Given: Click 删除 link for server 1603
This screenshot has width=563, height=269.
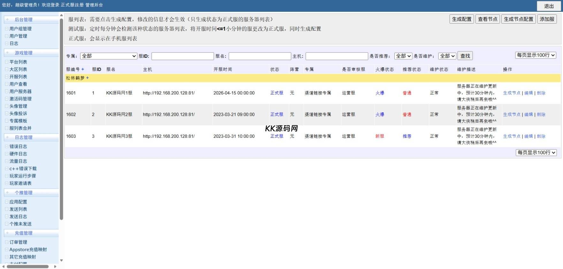Looking at the screenshot, I should tap(541, 136).
